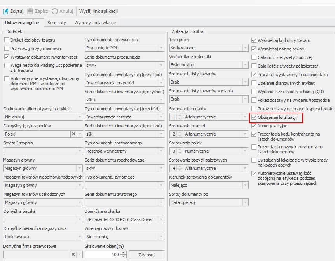Click the Zastosuj button
The image size is (335, 261).
pyautogui.click(x=146, y=254)
